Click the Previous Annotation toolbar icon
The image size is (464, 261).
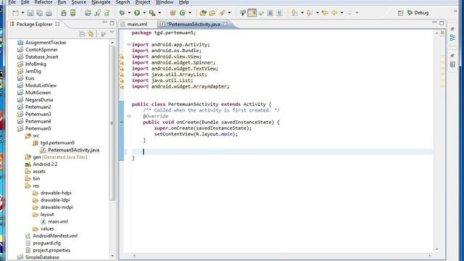[310, 13]
